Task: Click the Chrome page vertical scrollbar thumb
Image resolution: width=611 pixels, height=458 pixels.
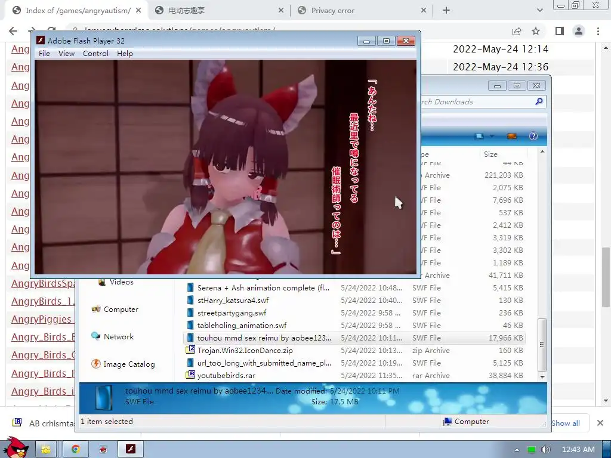Action: click(x=606, y=277)
